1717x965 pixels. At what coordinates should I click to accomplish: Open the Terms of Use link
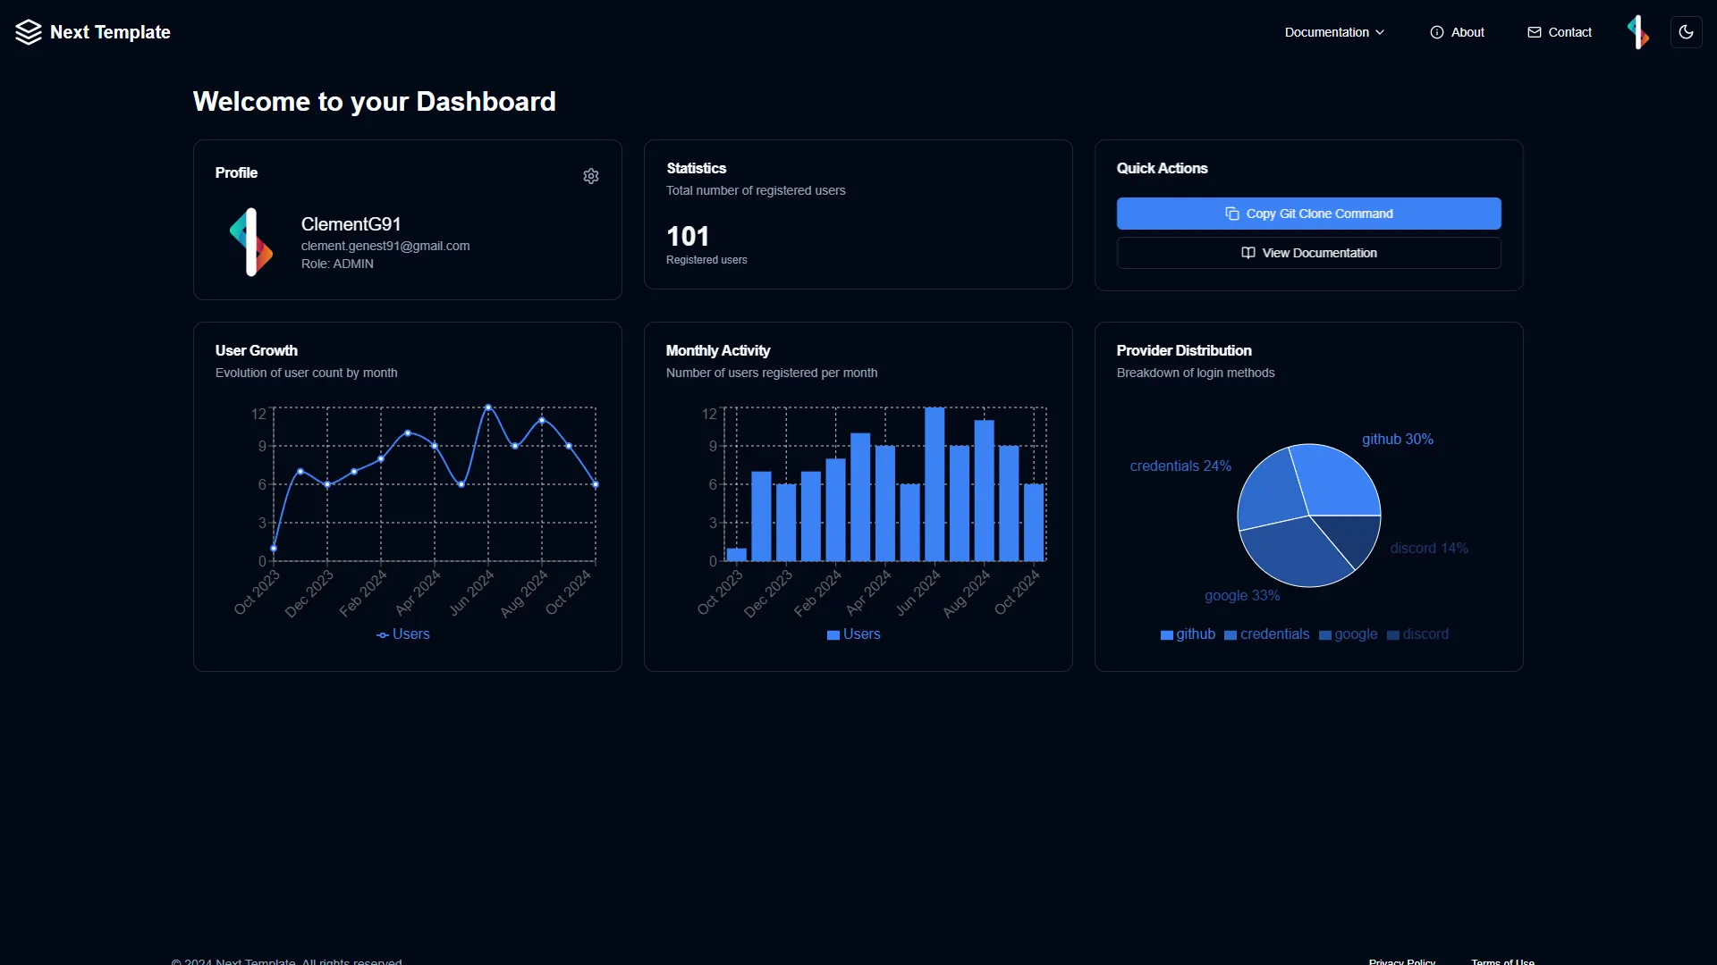pyautogui.click(x=1502, y=961)
